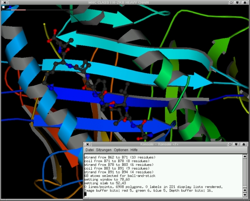Click the red bar at viewer top-left
250x201 pixels.
pyautogui.click(x=18, y=10)
